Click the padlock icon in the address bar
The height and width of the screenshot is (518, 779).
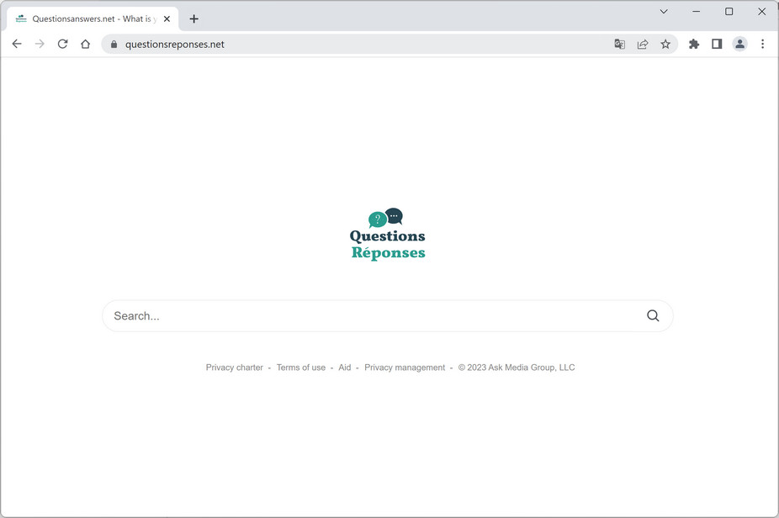click(114, 44)
